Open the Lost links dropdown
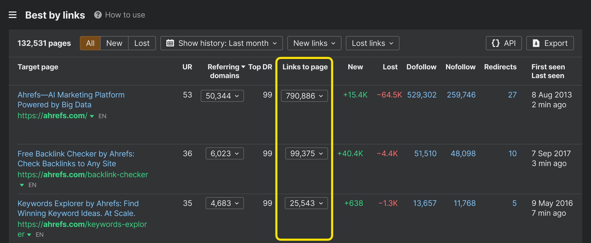591x243 pixels. [372, 43]
